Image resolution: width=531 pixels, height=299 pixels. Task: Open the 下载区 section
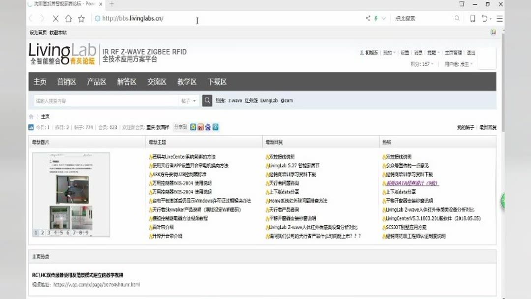pyautogui.click(x=218, y=82)
